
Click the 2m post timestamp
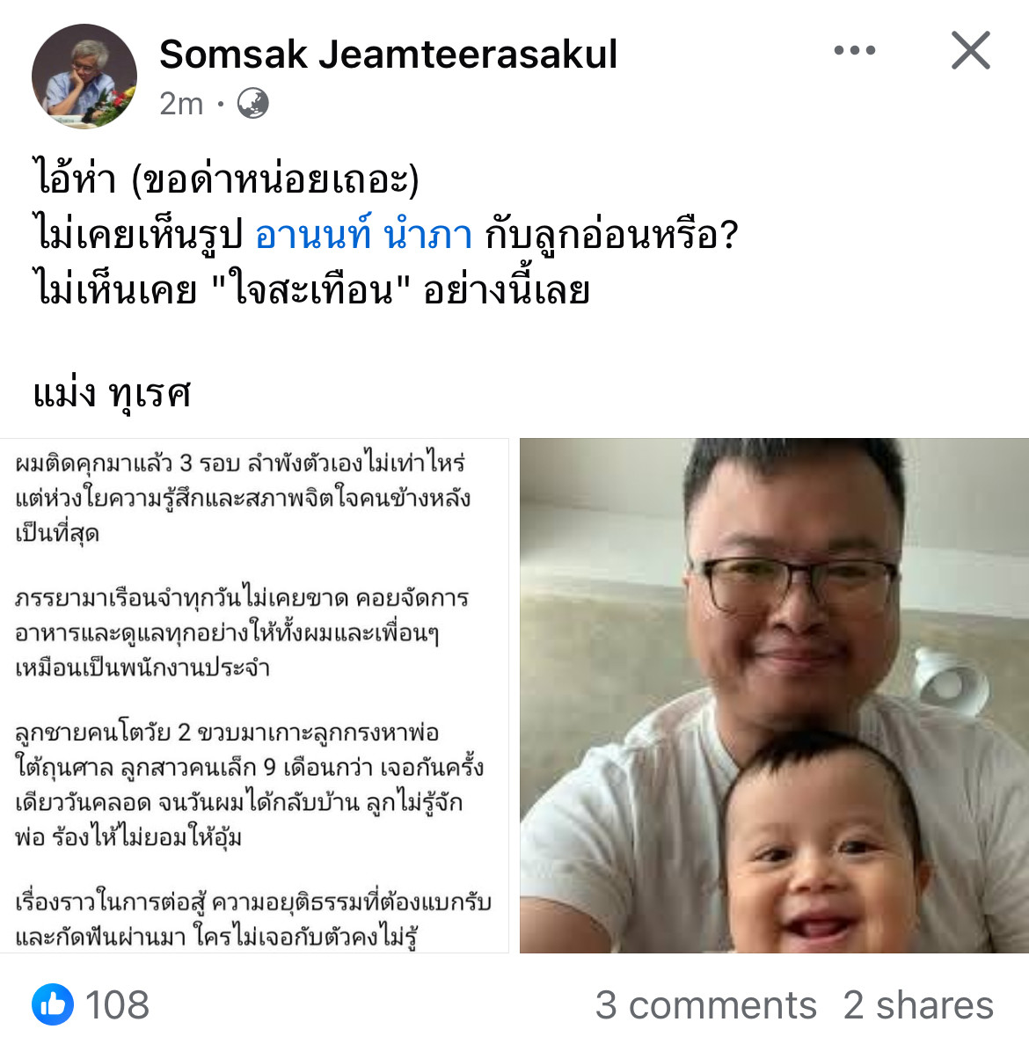tap(181, 104)
